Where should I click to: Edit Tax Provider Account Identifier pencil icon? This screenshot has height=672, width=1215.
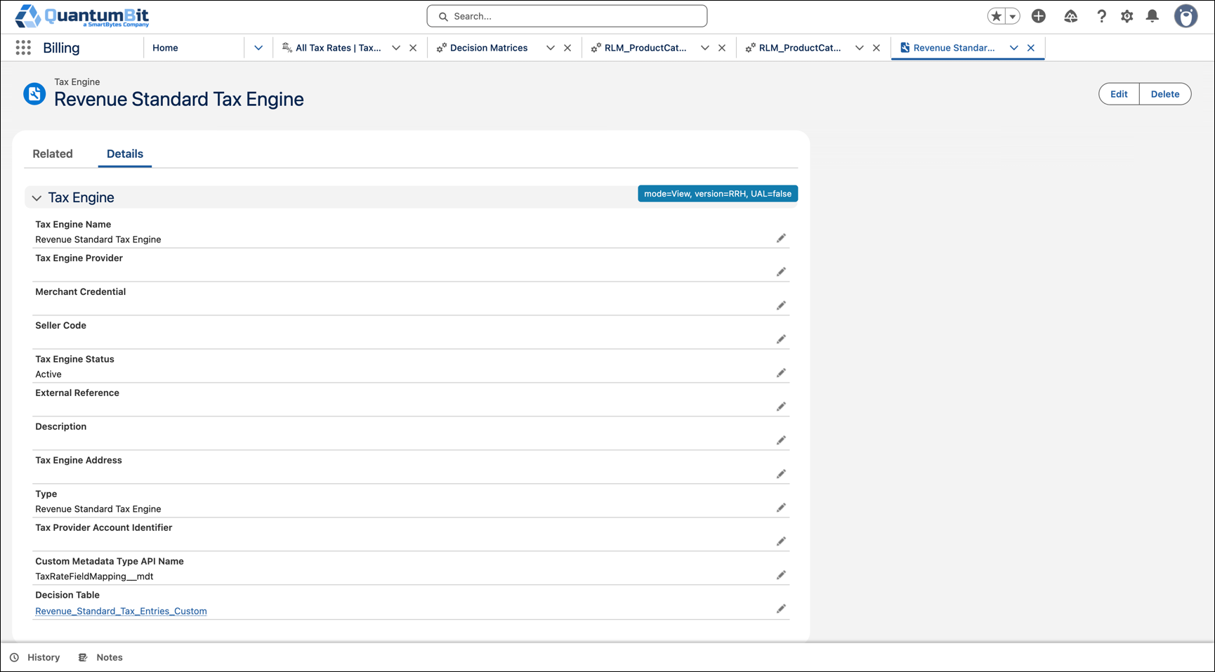click(781, 541)
